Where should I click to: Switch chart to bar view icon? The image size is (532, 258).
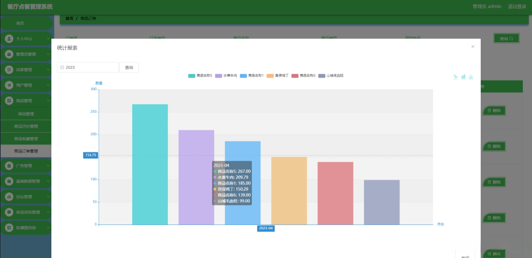coord(463,77)
